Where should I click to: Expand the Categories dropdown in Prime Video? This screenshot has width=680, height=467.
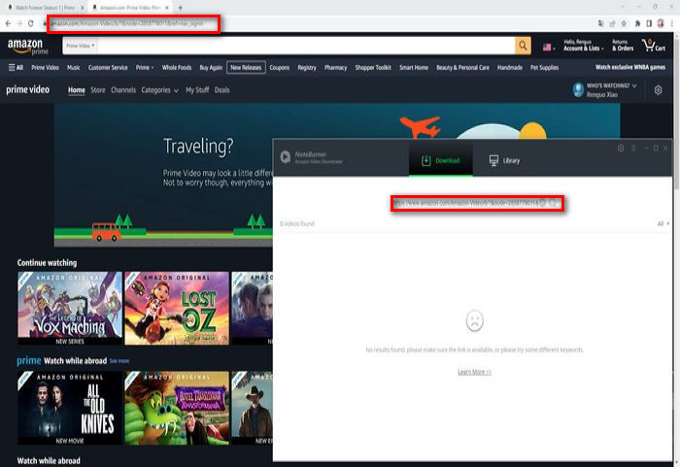pyautogui.click(x=159, y=90)
